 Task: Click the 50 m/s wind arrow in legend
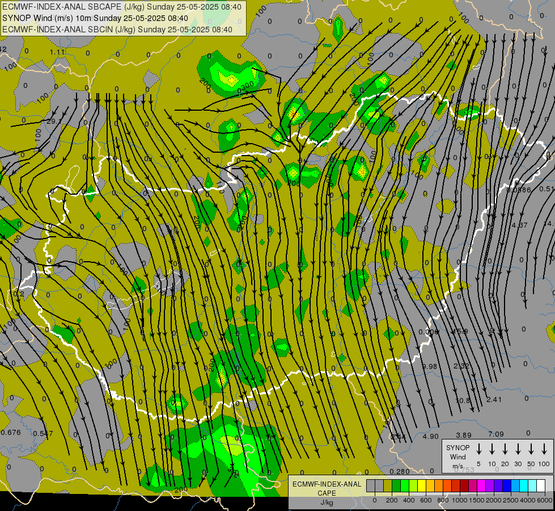pyautogui.click(x=531, y=449)
